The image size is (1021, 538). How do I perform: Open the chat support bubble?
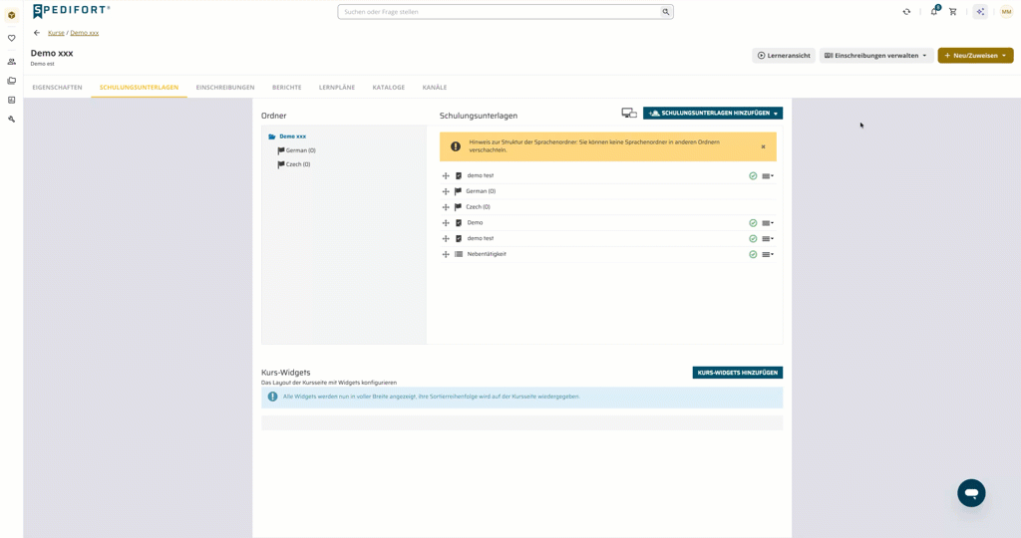[x=971, y=493]
